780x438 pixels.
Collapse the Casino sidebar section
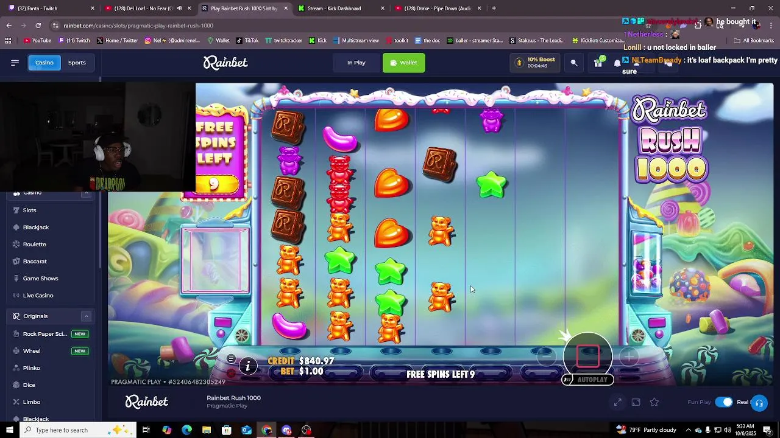[x=86, y=193]
